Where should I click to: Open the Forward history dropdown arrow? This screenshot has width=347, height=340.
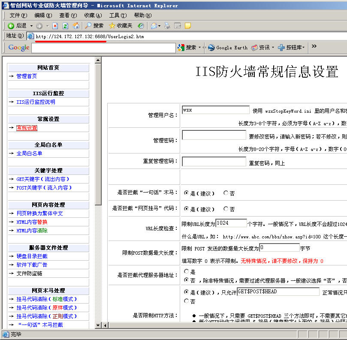click(47, 26)
